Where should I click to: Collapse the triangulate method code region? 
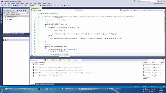tap(39, 17)
